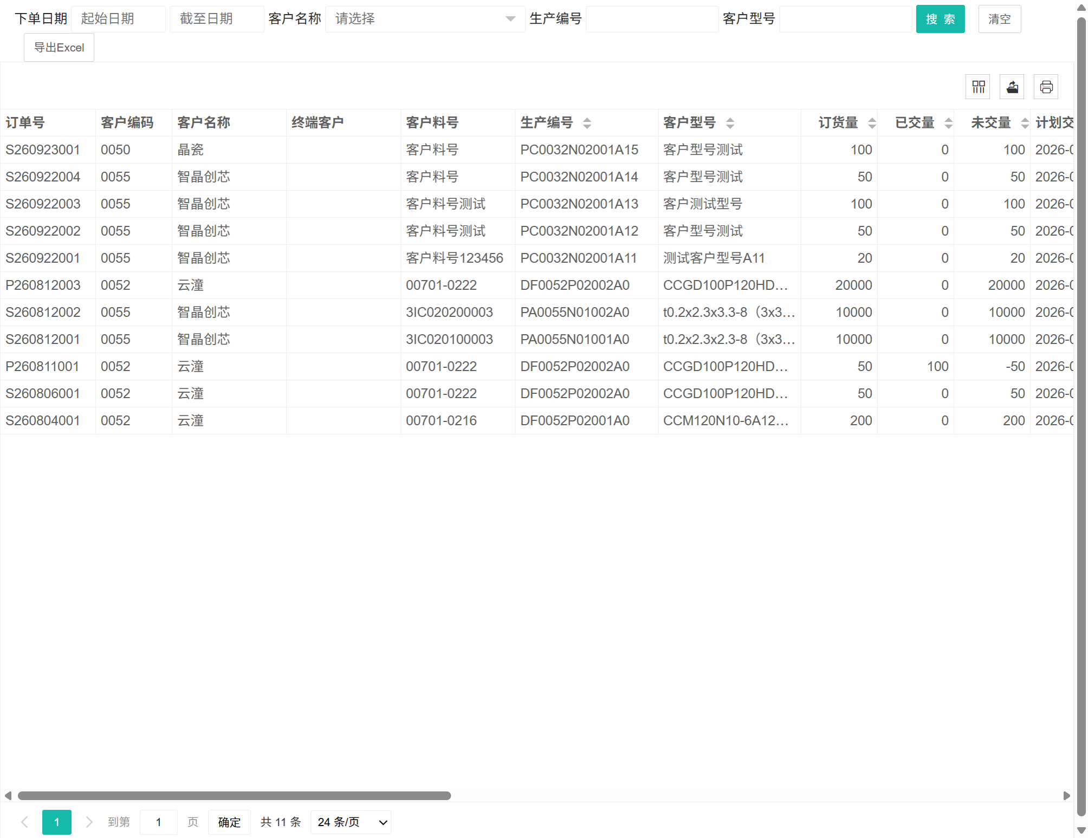This screenshot has height=838, width=1088.
Task: Click part number 3IC020100003
Action: [x=449, y=340]
